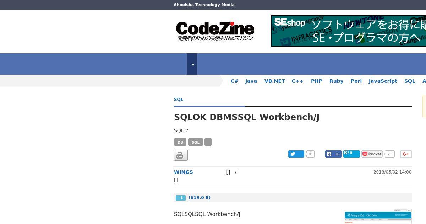This screenshot has height=224, width=426.
Task: Click the publish date 2018/05/02 14:00
Action: pyautogui.click(x=392, y=172)
